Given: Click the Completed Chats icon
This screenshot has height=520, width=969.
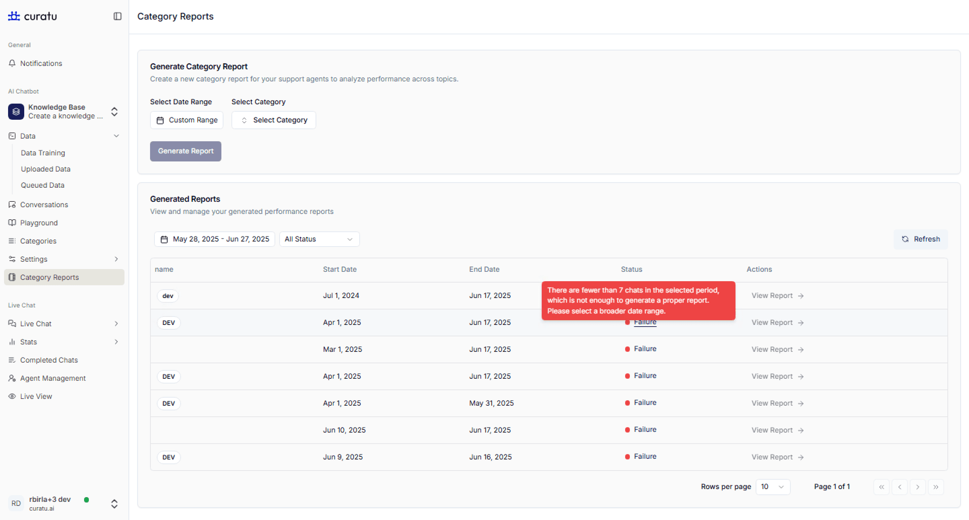Looking at the screenshot, I should 12,360.
